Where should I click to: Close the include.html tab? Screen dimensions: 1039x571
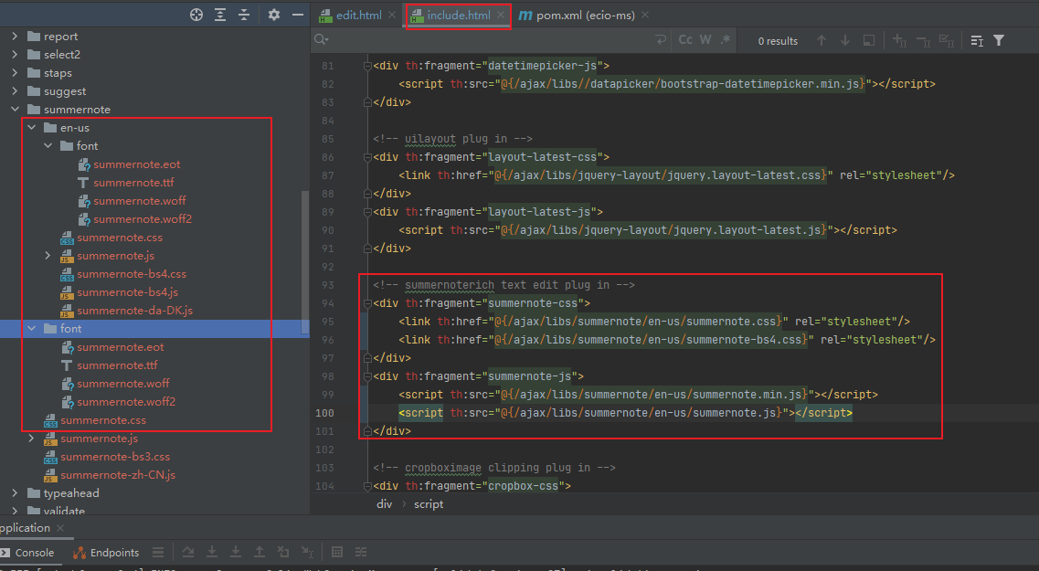[x=501, y=15]
